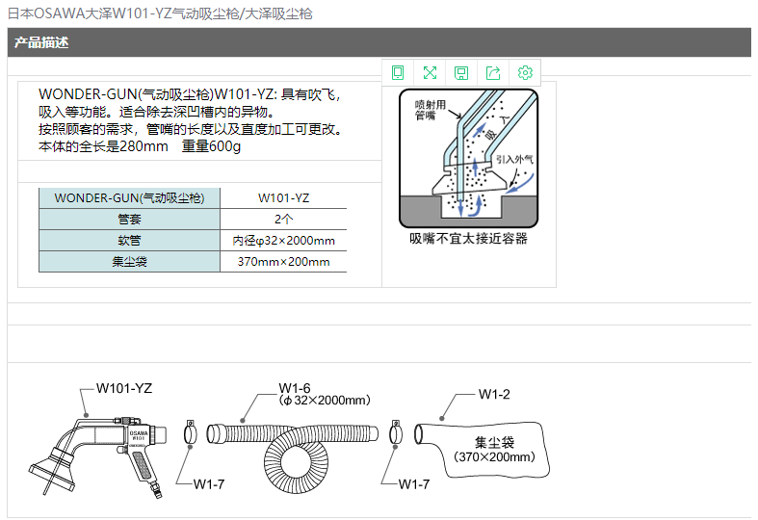Click the 软管 table row header
Viewport: 758px width, 520px height.
(x=129, y=241)
